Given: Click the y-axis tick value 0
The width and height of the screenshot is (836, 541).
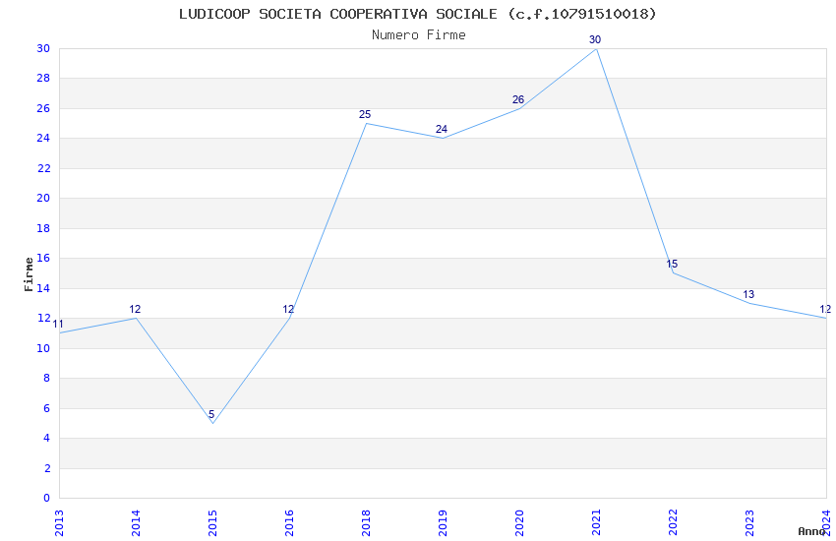Looking at the screenshot, I should [47, 499].
